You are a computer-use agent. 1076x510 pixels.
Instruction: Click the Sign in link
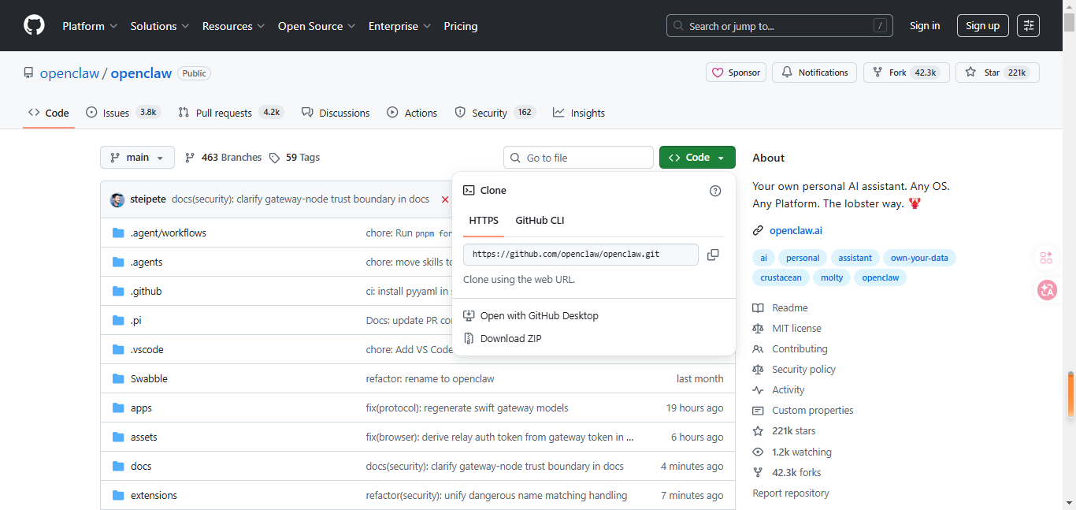click(x=925, y=26)
